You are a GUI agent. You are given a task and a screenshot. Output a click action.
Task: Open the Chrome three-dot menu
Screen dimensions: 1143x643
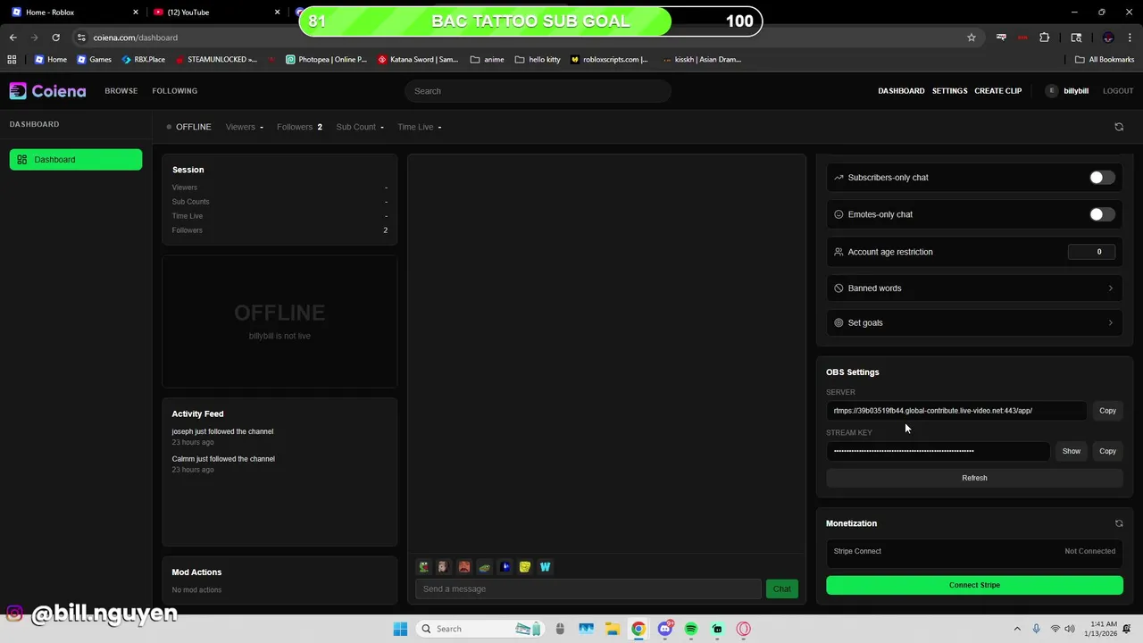(1130, 38)
